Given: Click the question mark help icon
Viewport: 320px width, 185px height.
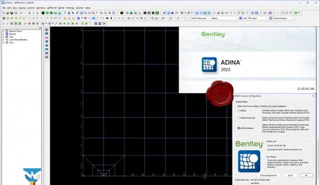Looking at the screenshot, I should pyautogui.click(x=65, y=13).
